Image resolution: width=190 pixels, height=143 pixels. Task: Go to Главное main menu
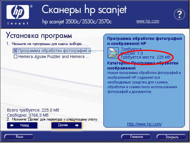pos(136,137)
